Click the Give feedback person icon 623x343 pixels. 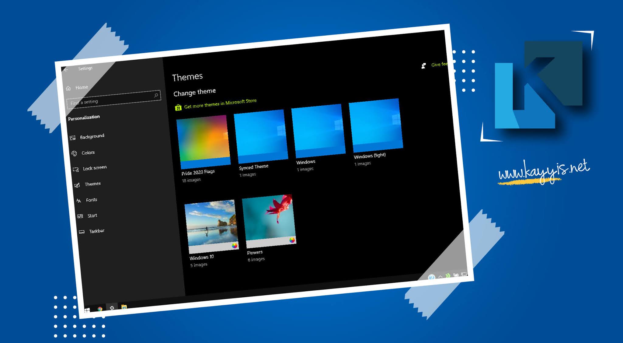[x=423, y=66]
